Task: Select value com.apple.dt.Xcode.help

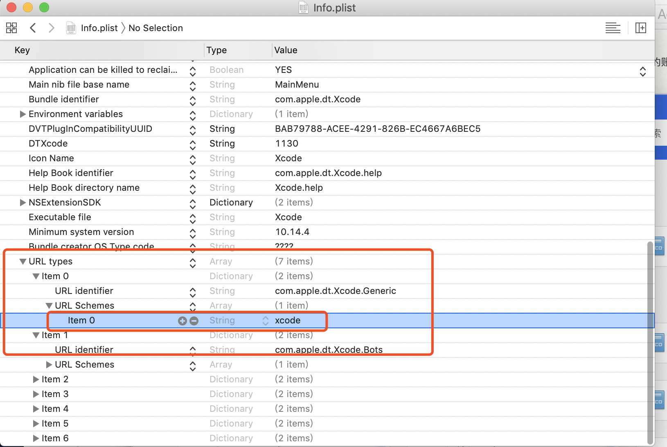Action: coord(328,173)
